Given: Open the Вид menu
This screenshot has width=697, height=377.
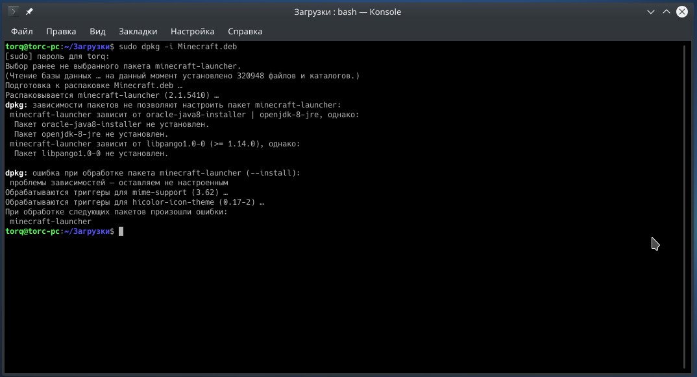Looking at the screenshot, I should coord(97,32).
